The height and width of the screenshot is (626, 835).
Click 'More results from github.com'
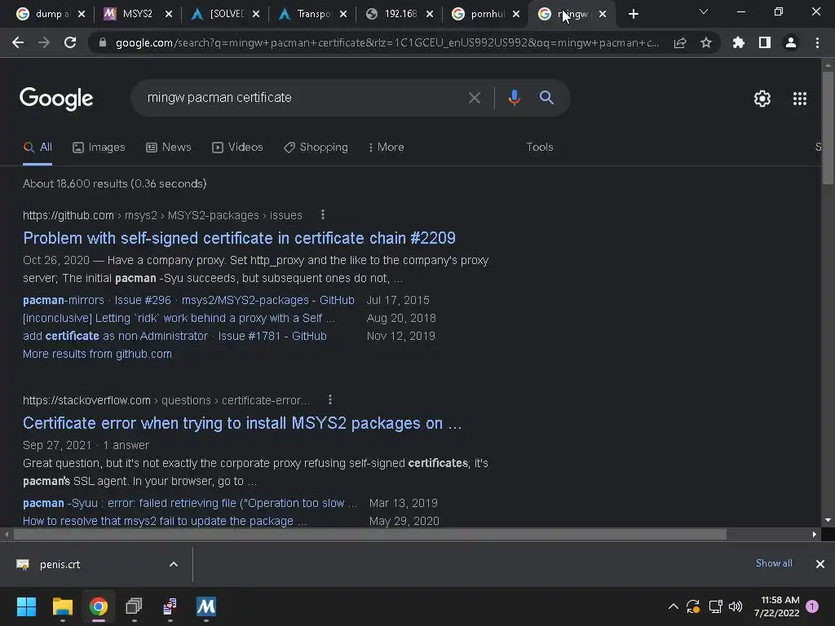[98, 354]
